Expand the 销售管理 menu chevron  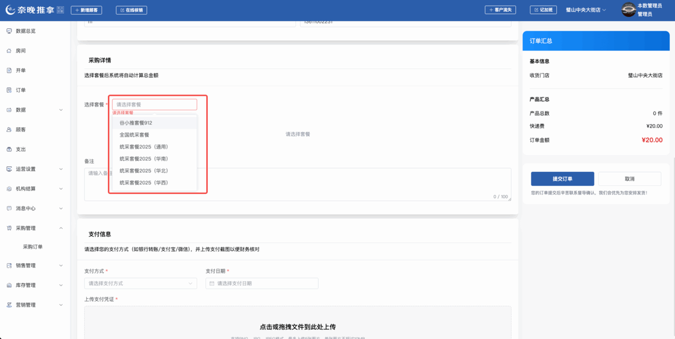point(61,266)
